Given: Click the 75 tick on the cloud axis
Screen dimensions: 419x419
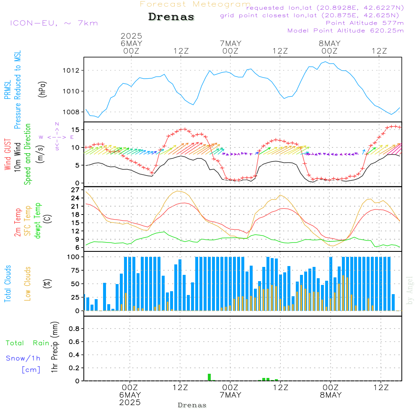Looking at the screenshot, I should [75, 270].
